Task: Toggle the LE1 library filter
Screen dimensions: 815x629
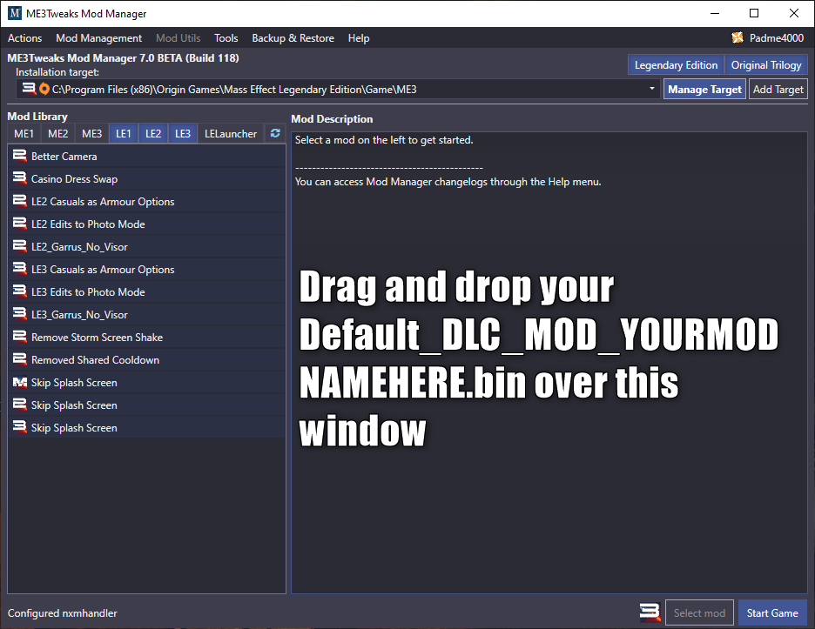Action: (124, 133)
